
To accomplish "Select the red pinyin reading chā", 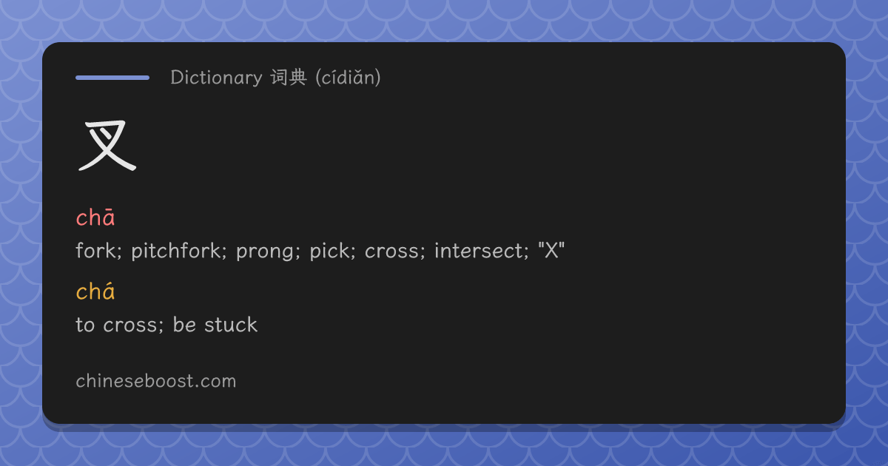I will [95, 218].
